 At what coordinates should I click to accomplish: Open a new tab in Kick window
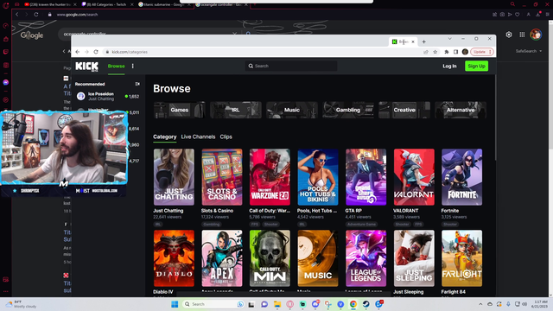(x=424, y=41)
